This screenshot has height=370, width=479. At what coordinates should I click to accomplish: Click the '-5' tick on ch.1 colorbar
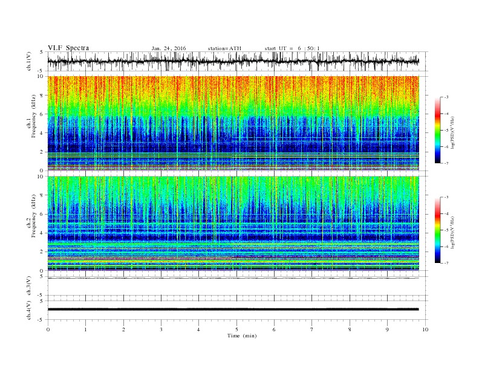446,131
